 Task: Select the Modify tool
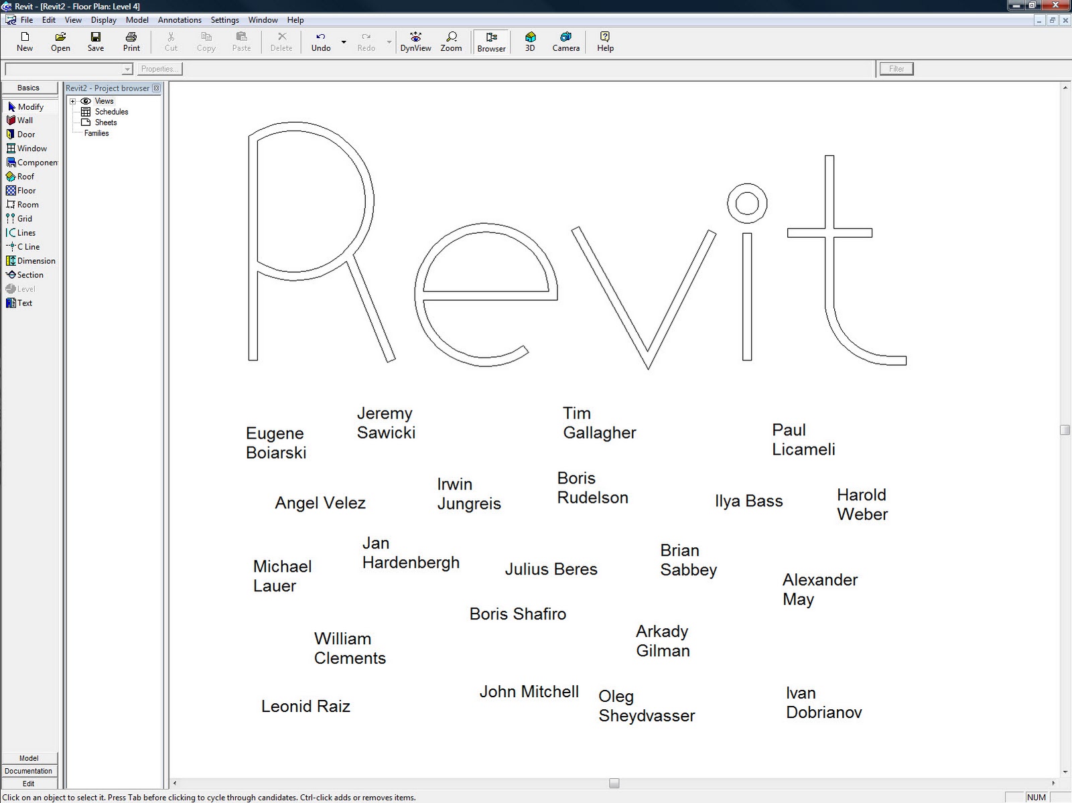tap(31, 106)
